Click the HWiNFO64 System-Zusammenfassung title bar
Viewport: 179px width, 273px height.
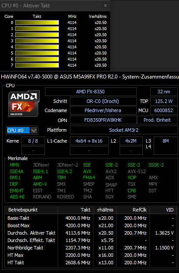click(89, 77)
